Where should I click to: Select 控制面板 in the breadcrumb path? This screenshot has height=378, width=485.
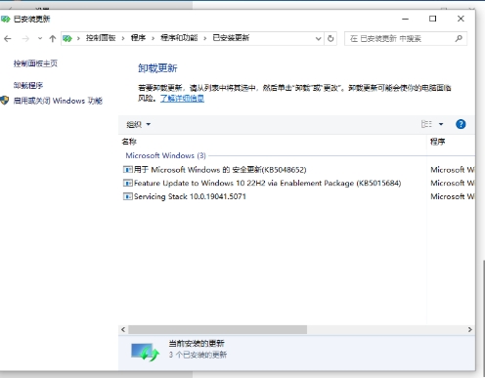click(101, 38)
